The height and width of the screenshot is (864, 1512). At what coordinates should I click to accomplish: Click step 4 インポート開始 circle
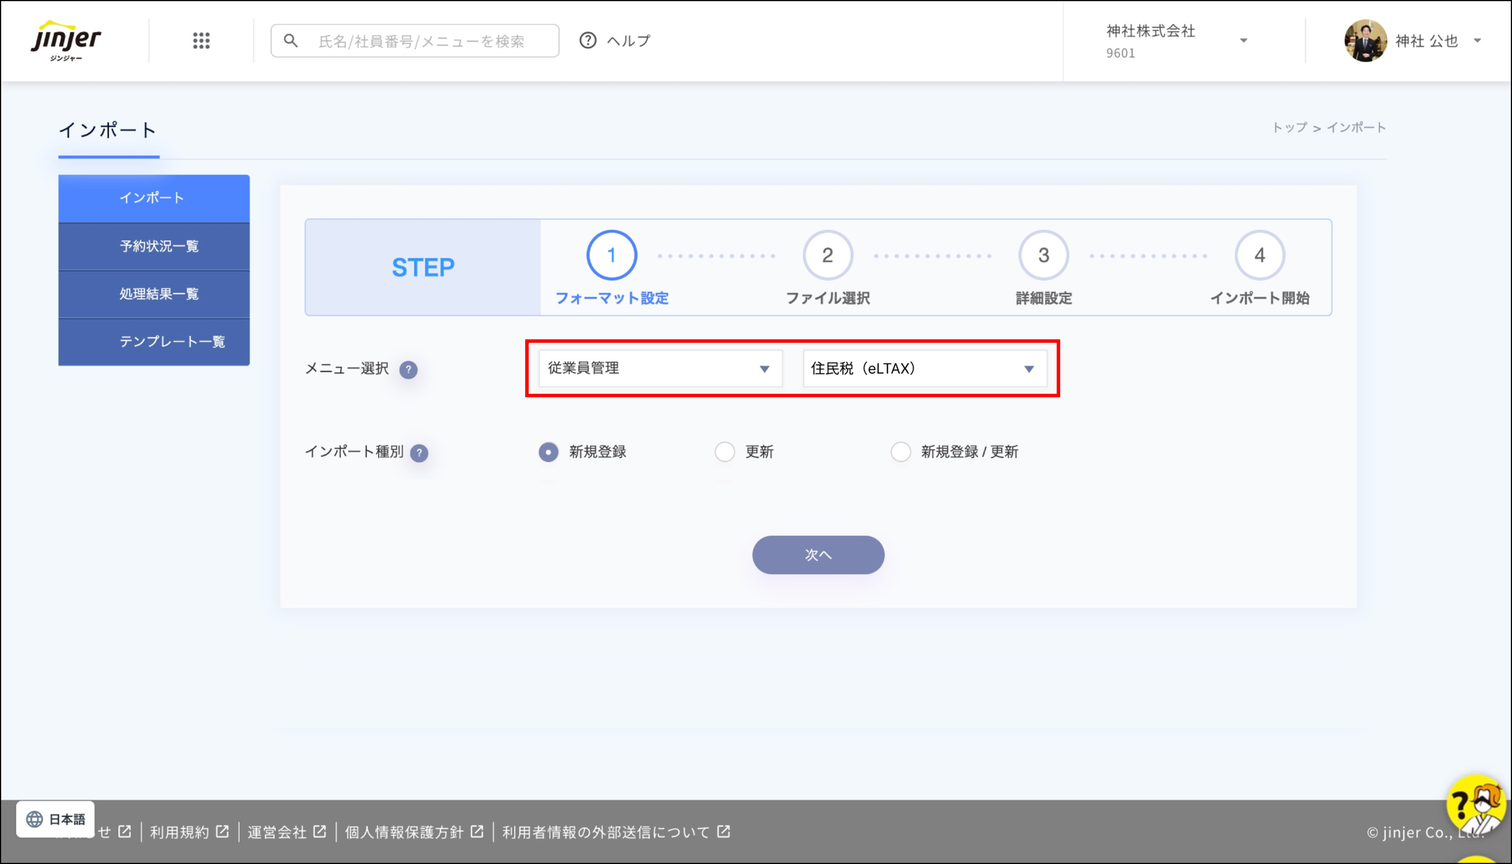click(1260, 255)
